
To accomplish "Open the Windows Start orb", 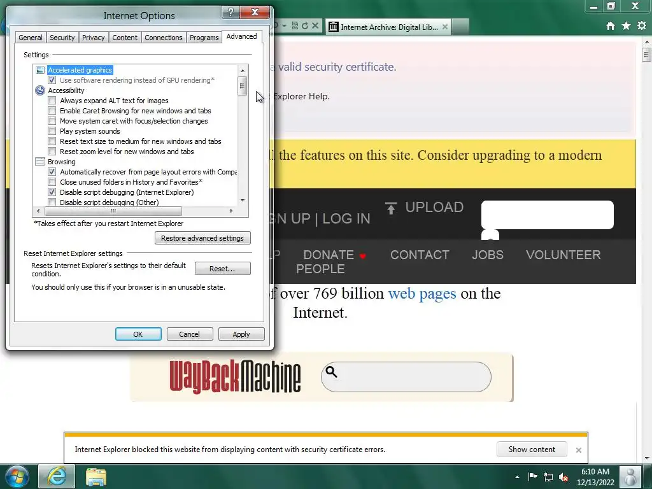I will click(17, 476).
